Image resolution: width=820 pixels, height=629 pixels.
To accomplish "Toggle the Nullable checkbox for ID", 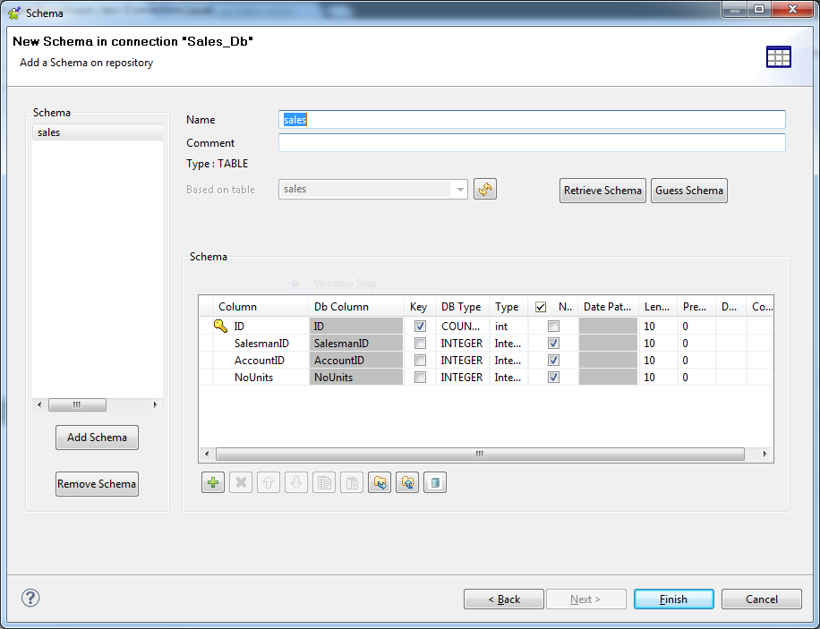I will [x=553, y=327].
